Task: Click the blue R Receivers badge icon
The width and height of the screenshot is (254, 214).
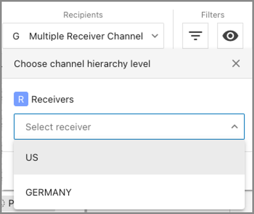Action: point(21,99)
